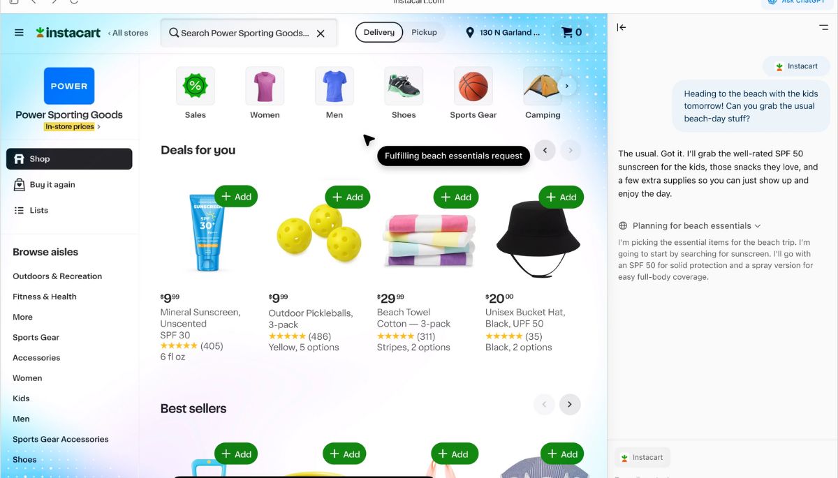The width and height of the screenshot is (838, 478).
Task: Go back to All stores
Action: 128,33
